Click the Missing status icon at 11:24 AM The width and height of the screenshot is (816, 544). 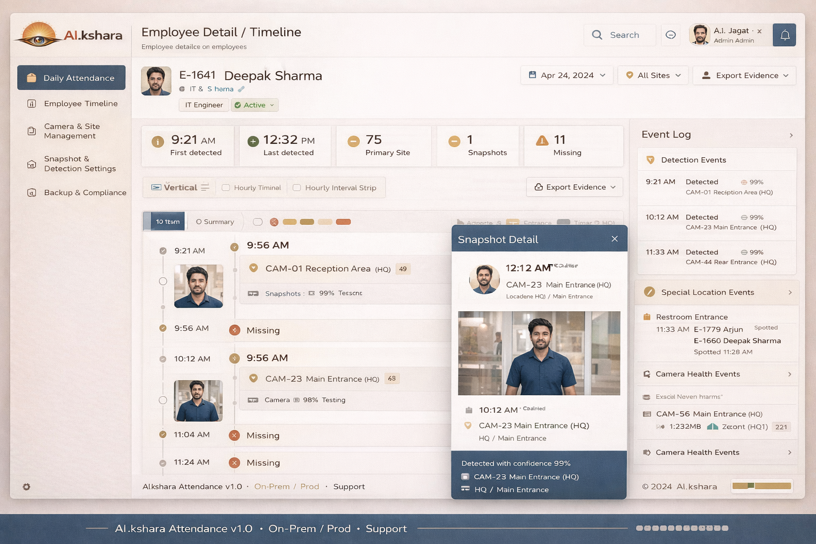[x=234, y=463]
